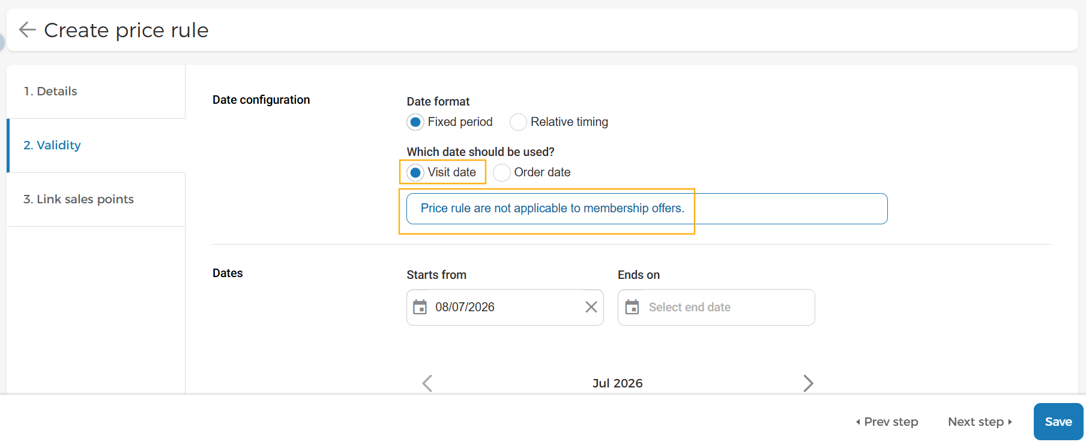This screenshot has width=1086, height=445.
Task: Click the Jul 2026 month header
Action: click(617, 383)
